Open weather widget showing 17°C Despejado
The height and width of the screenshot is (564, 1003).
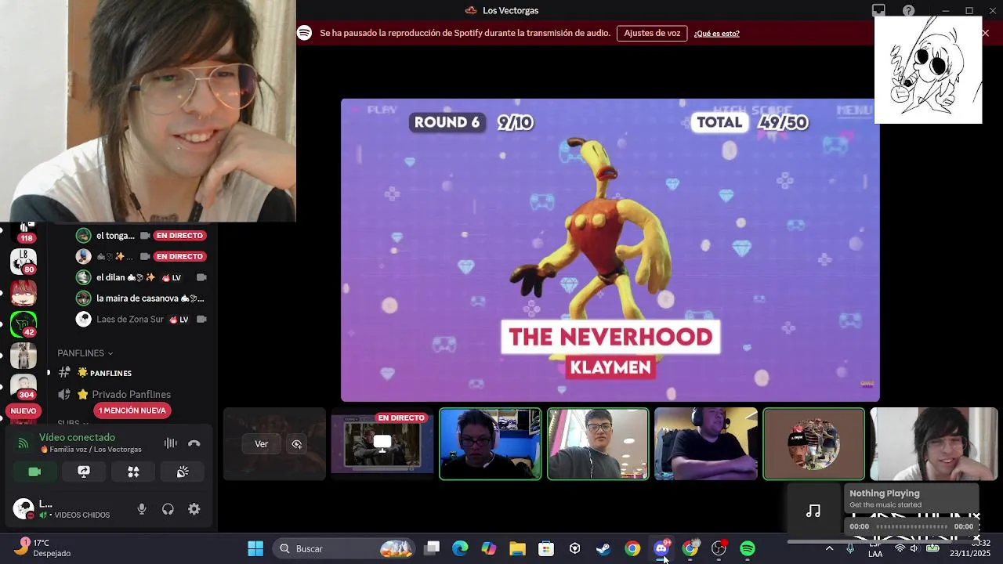click(43, 548)
